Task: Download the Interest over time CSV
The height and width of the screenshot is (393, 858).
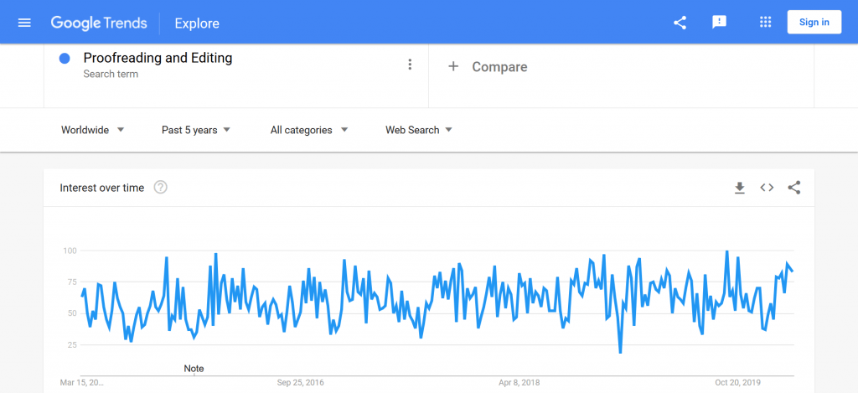Action: [740, 188]
